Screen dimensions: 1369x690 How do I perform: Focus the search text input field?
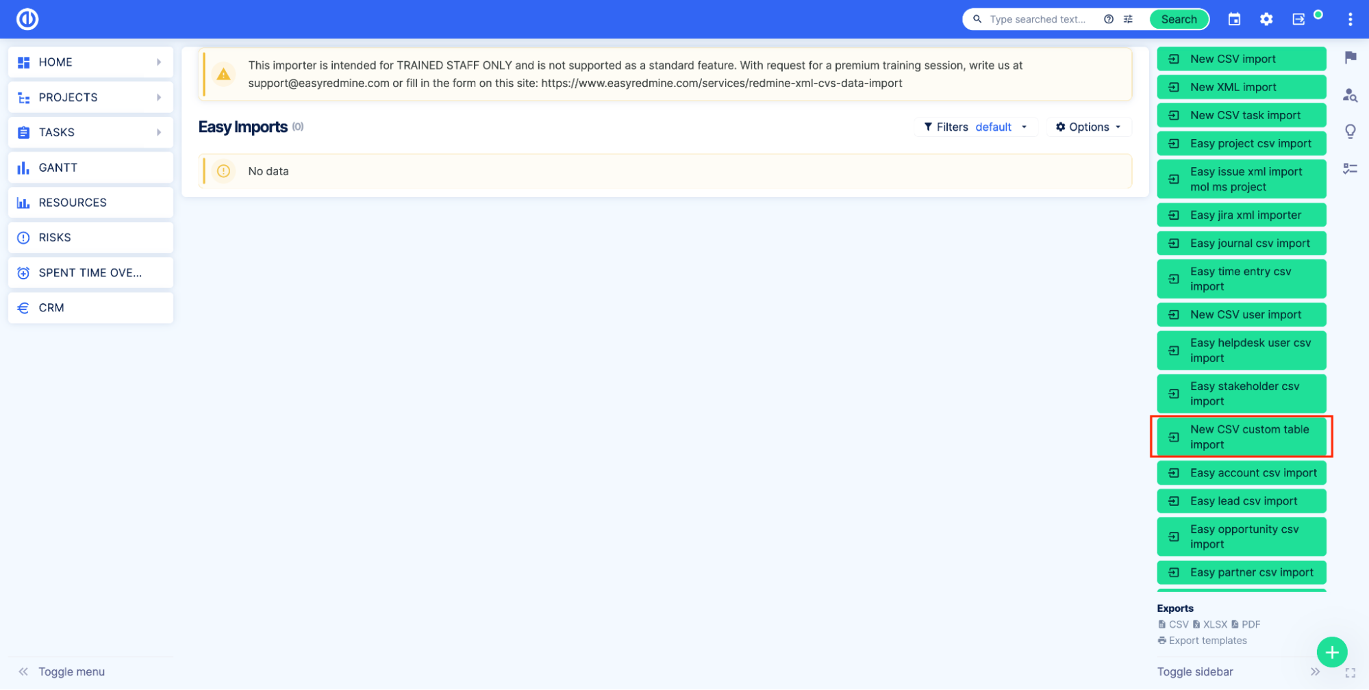(x=1039, y=19)
